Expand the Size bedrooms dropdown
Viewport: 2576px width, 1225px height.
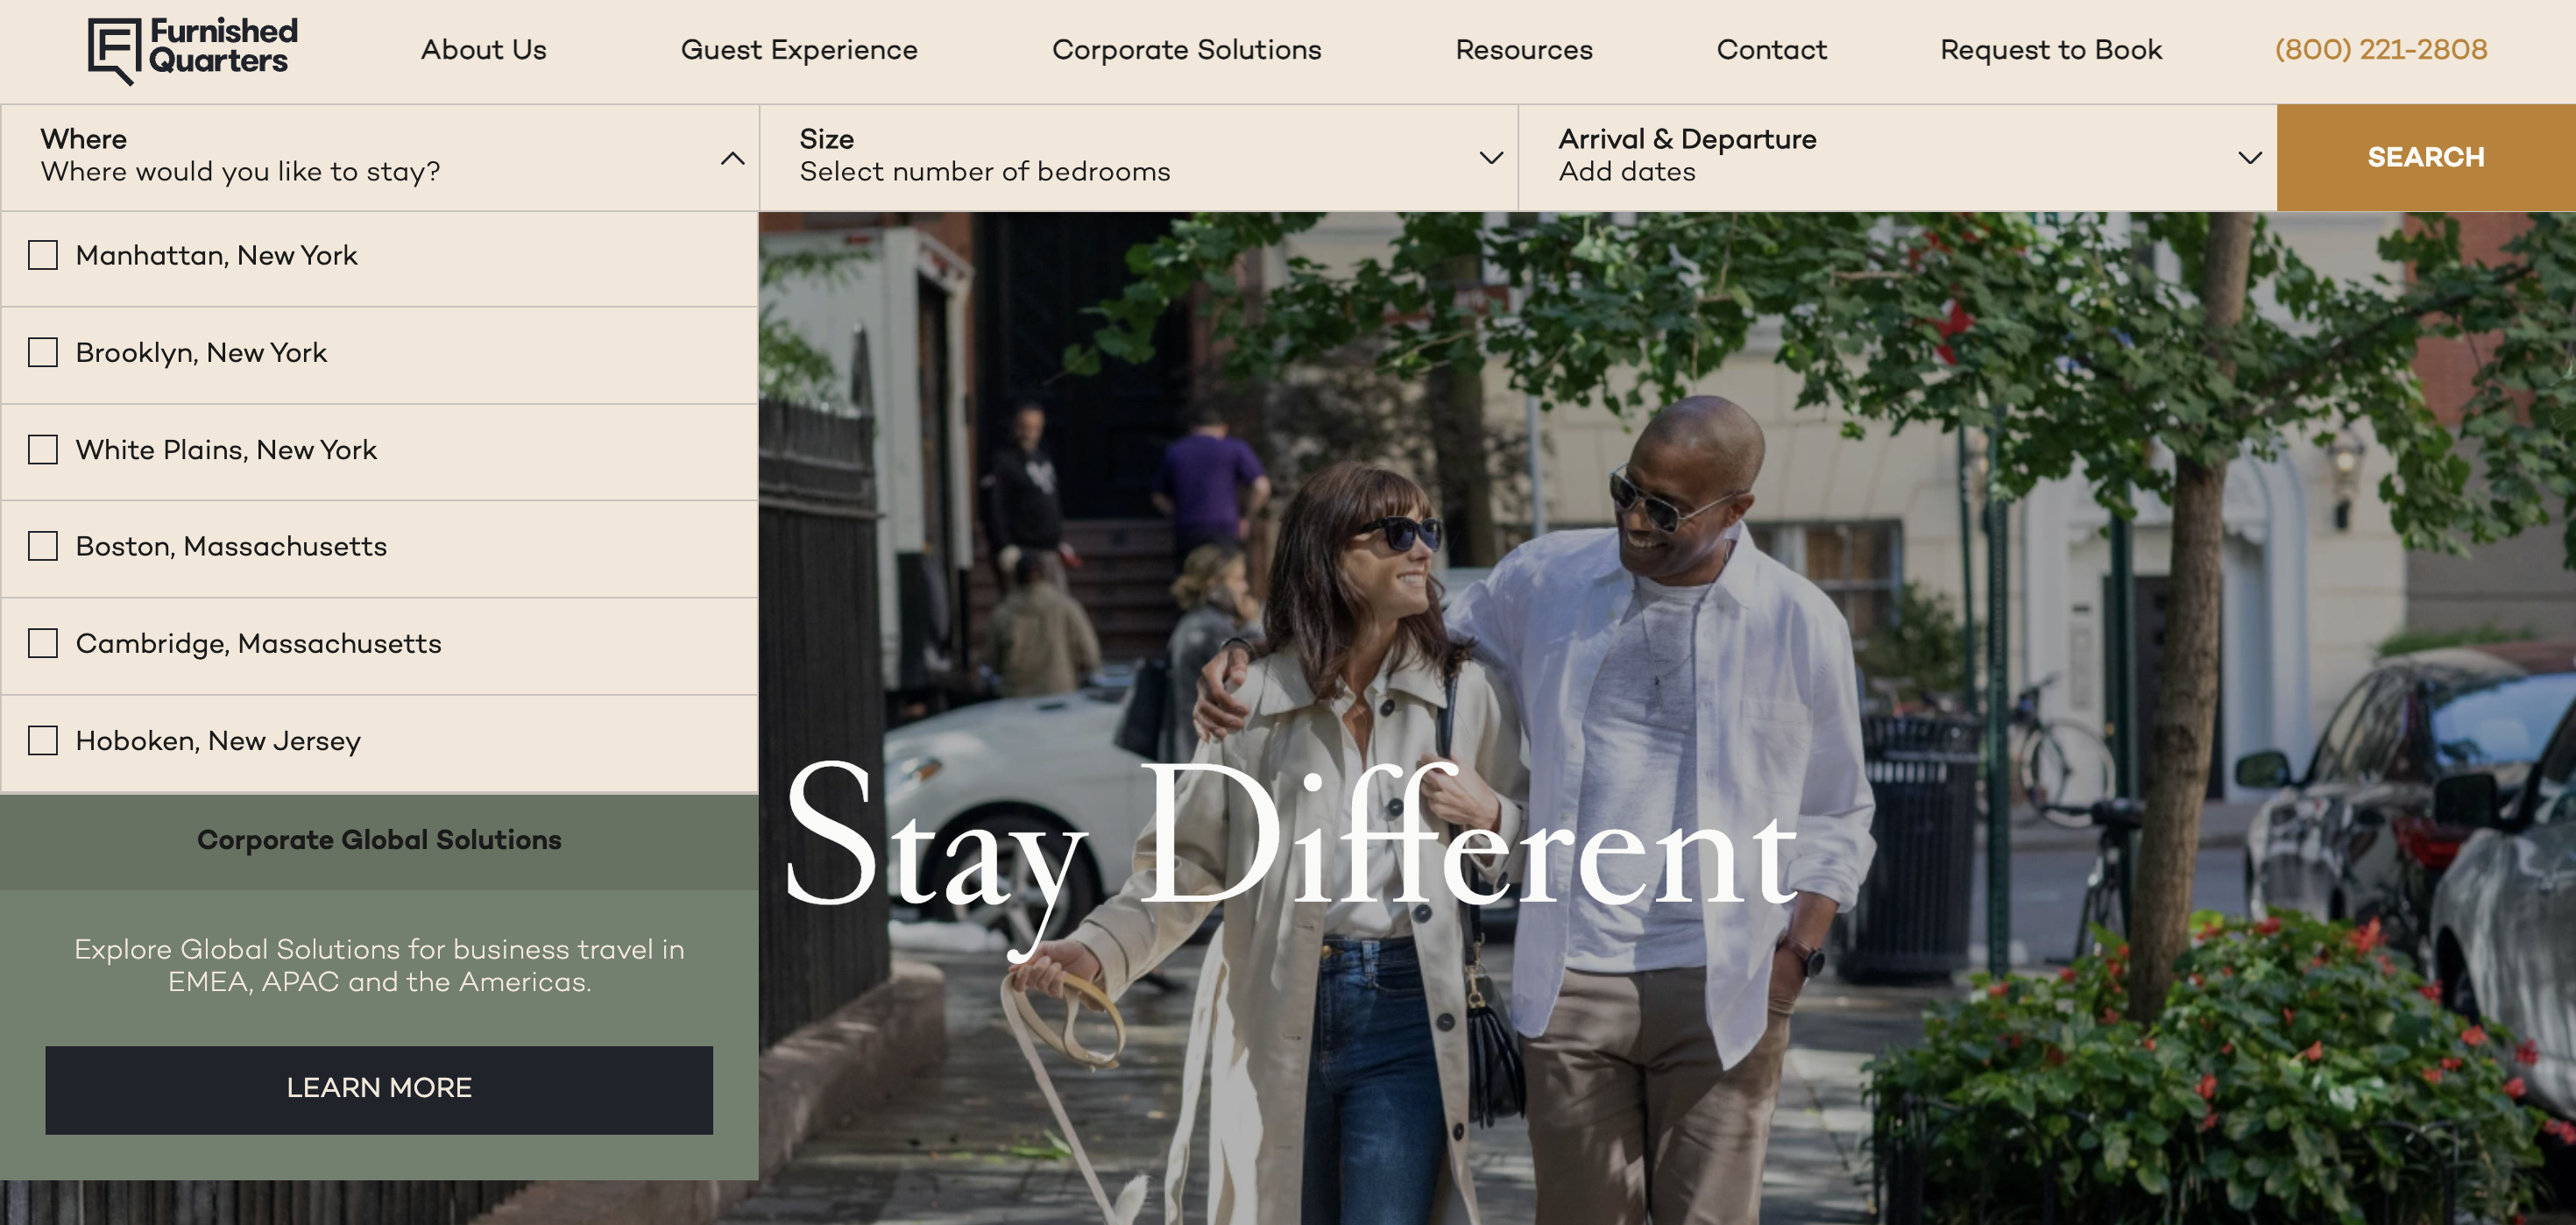(x=1491, y=158)
